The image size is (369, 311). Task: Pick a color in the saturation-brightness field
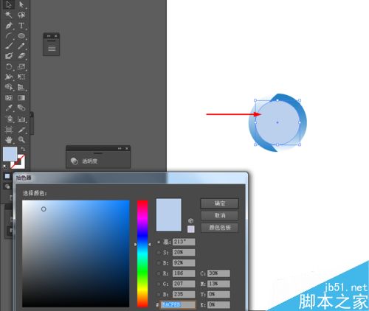(76, 254)
